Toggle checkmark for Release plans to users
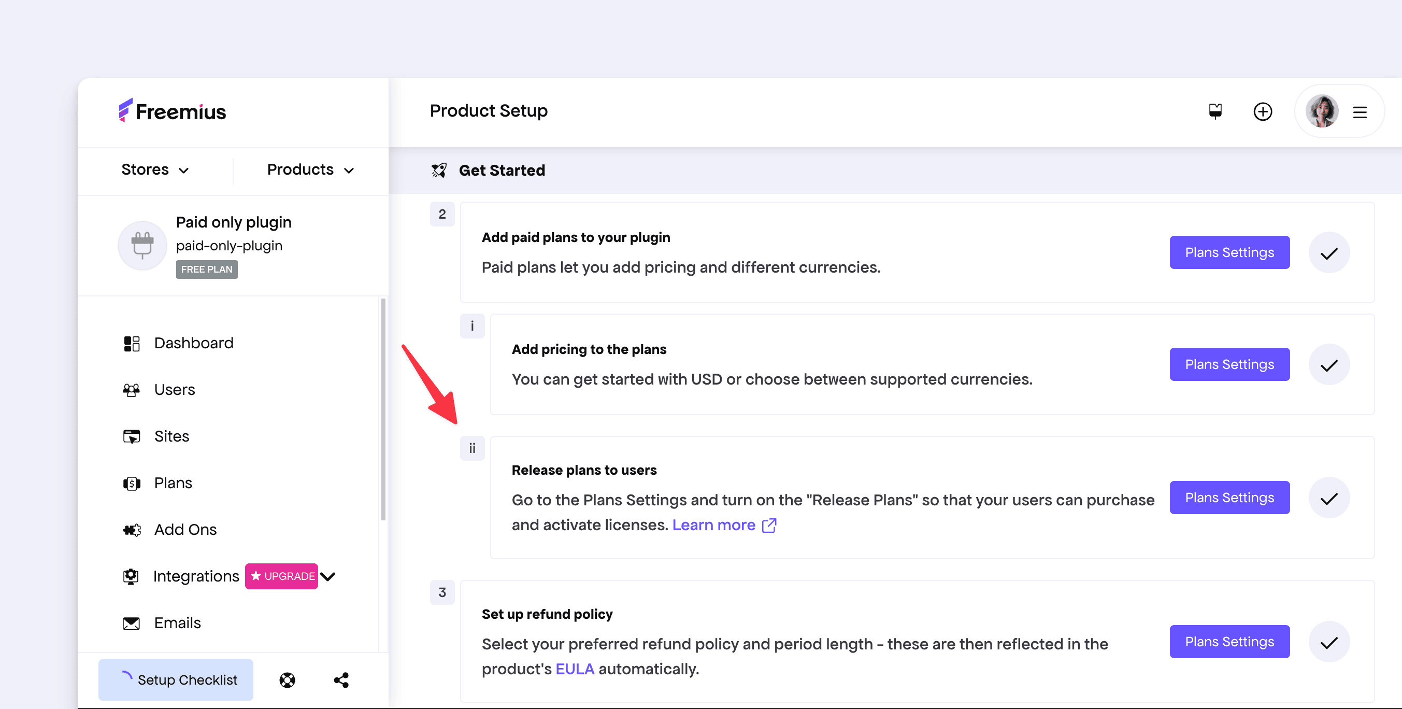The width and height of the screenshot is (1402, 709). pos(1328,498)
